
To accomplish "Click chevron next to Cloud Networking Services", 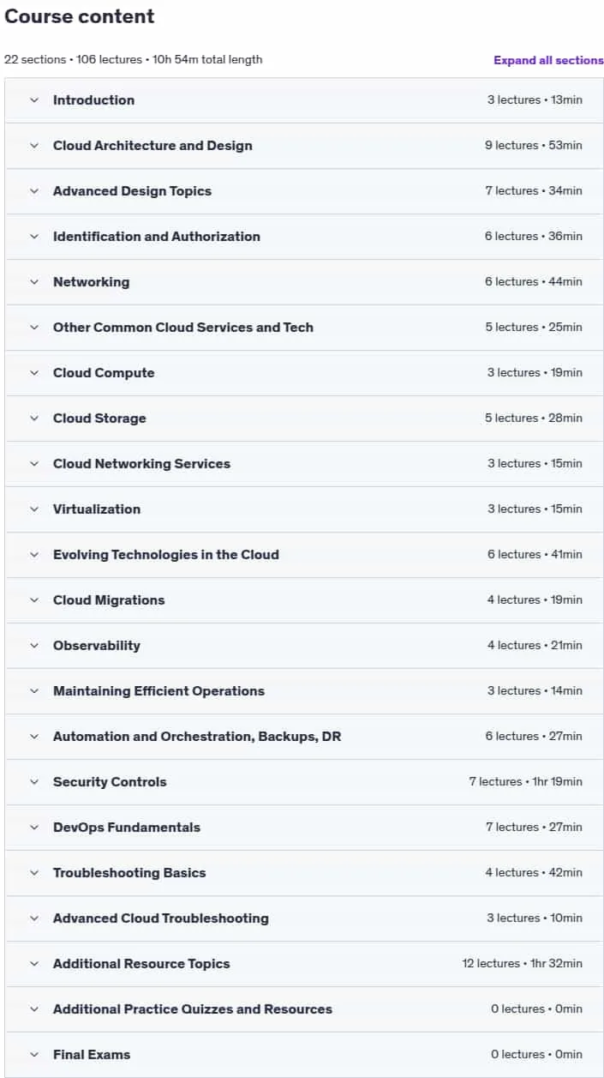I will (x=34, y=464).
